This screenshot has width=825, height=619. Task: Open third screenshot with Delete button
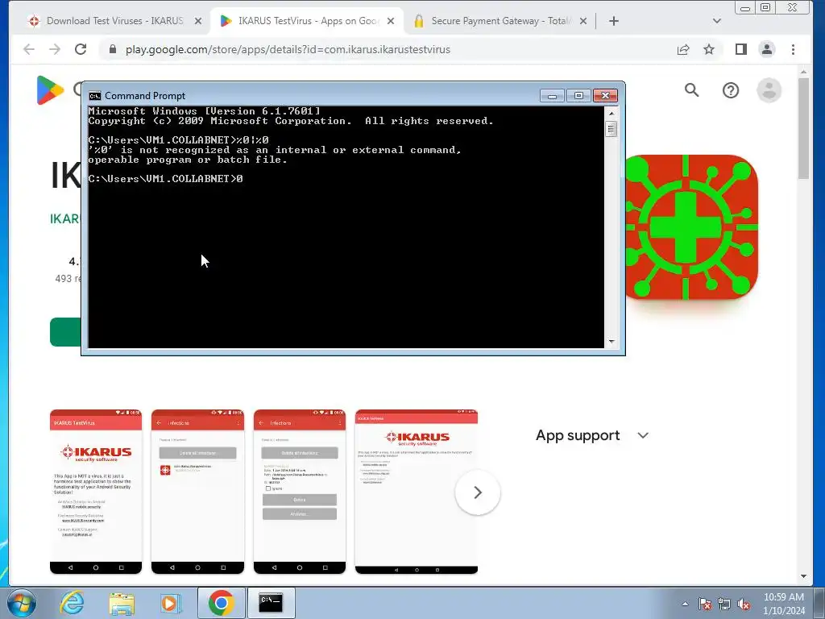[x=300, y=492]
